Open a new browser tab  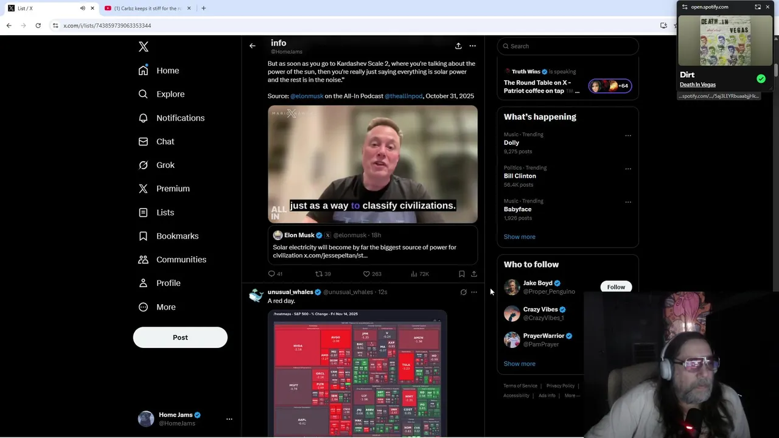click(x=203, y=9)
